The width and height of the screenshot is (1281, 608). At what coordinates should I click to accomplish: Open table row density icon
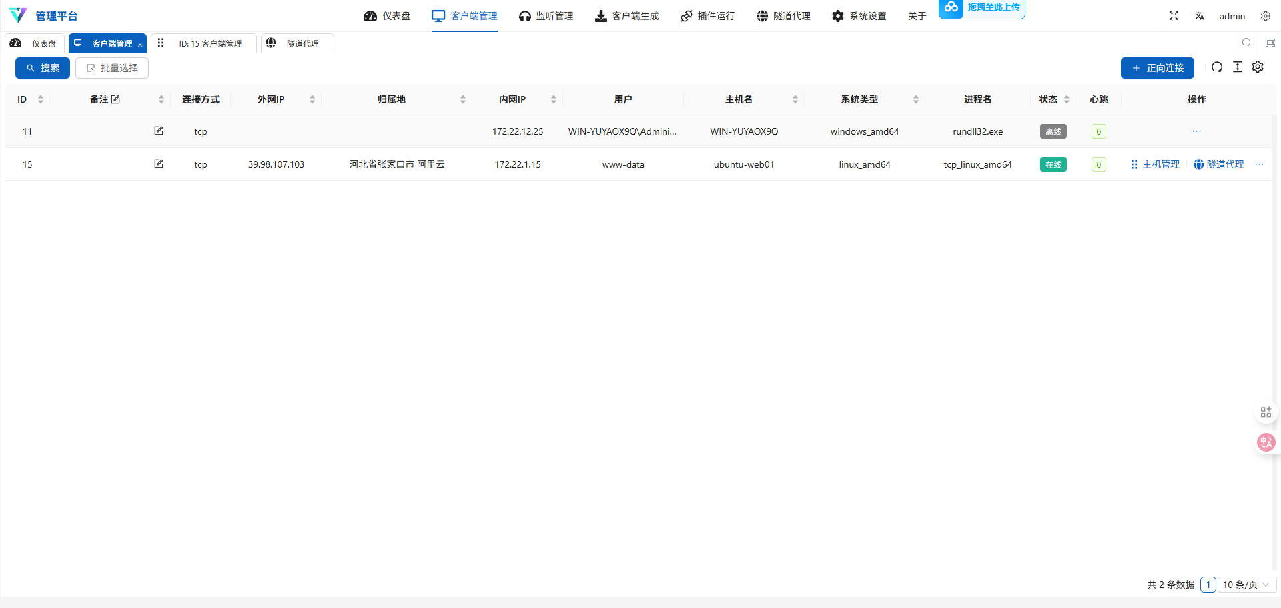[x=1238, y=67]
